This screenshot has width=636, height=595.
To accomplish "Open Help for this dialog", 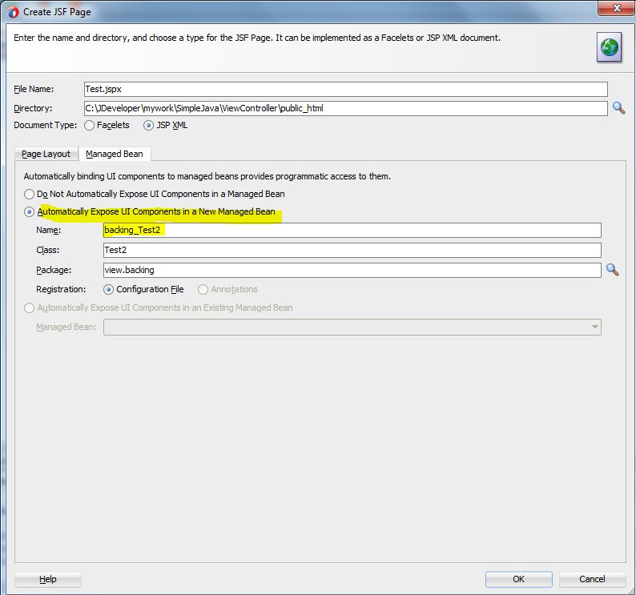I will point(48,579).
